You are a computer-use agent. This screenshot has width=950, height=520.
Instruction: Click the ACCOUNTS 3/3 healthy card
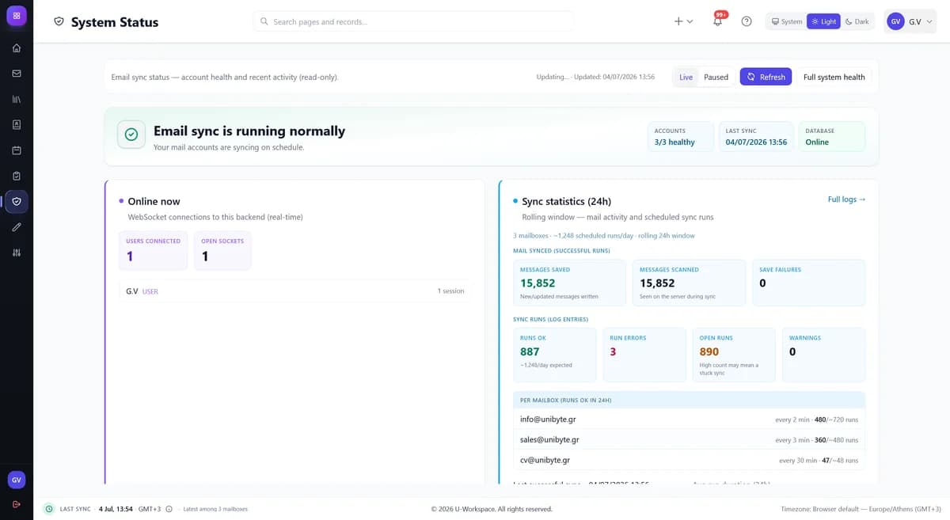[x=680, y=136]
